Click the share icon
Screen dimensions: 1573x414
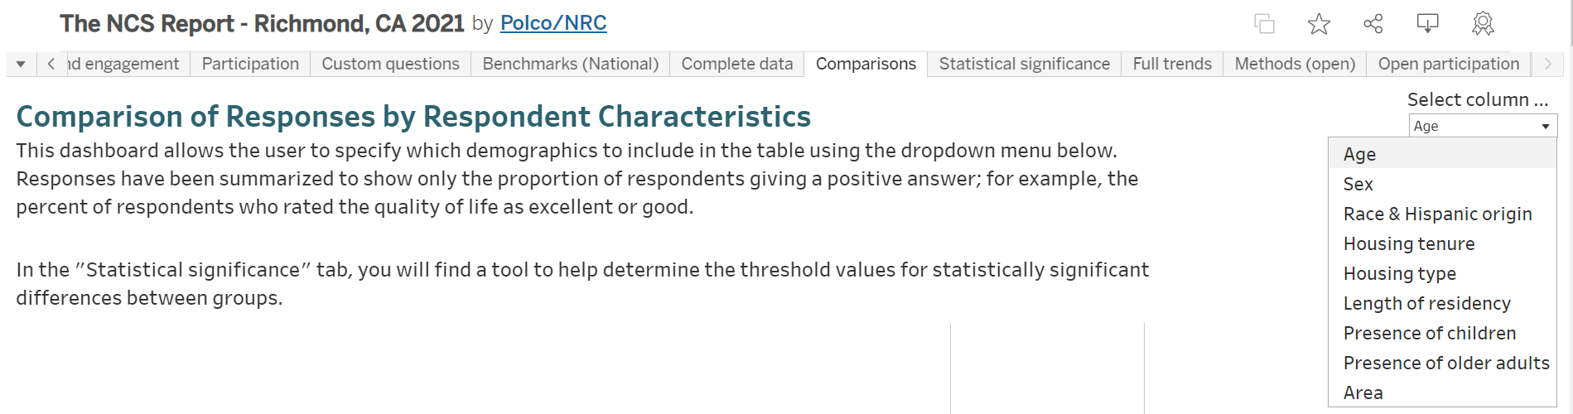(x=1373, y=24)
